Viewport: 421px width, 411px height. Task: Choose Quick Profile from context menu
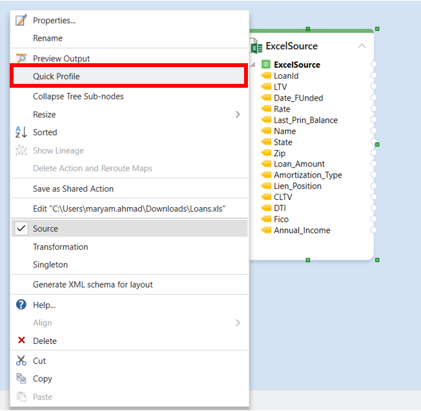coord(56,76)
